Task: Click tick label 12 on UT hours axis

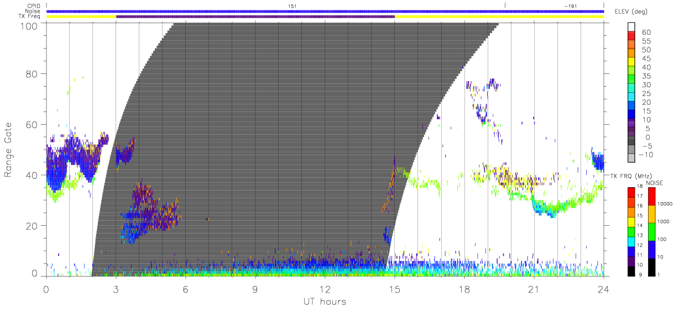Action: pos(325,289)
